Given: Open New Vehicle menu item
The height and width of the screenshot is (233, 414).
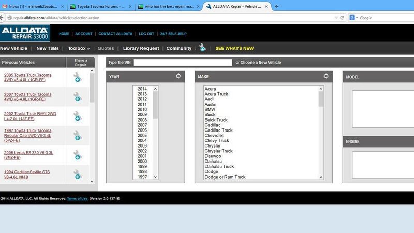Looking at the screenshot, I should 14,48.
